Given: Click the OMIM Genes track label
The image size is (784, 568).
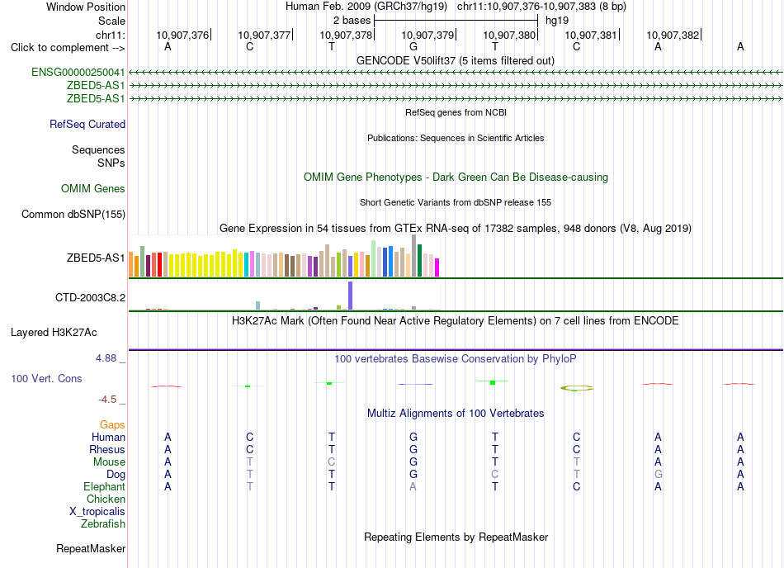Looking at the screenshot, I should [x=93, y=188].
